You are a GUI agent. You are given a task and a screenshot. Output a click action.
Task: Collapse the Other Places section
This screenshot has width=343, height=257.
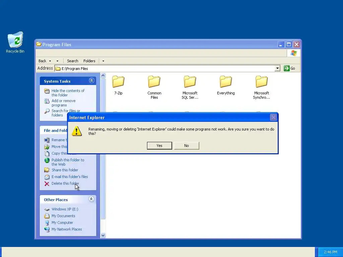tap(91, 199)
